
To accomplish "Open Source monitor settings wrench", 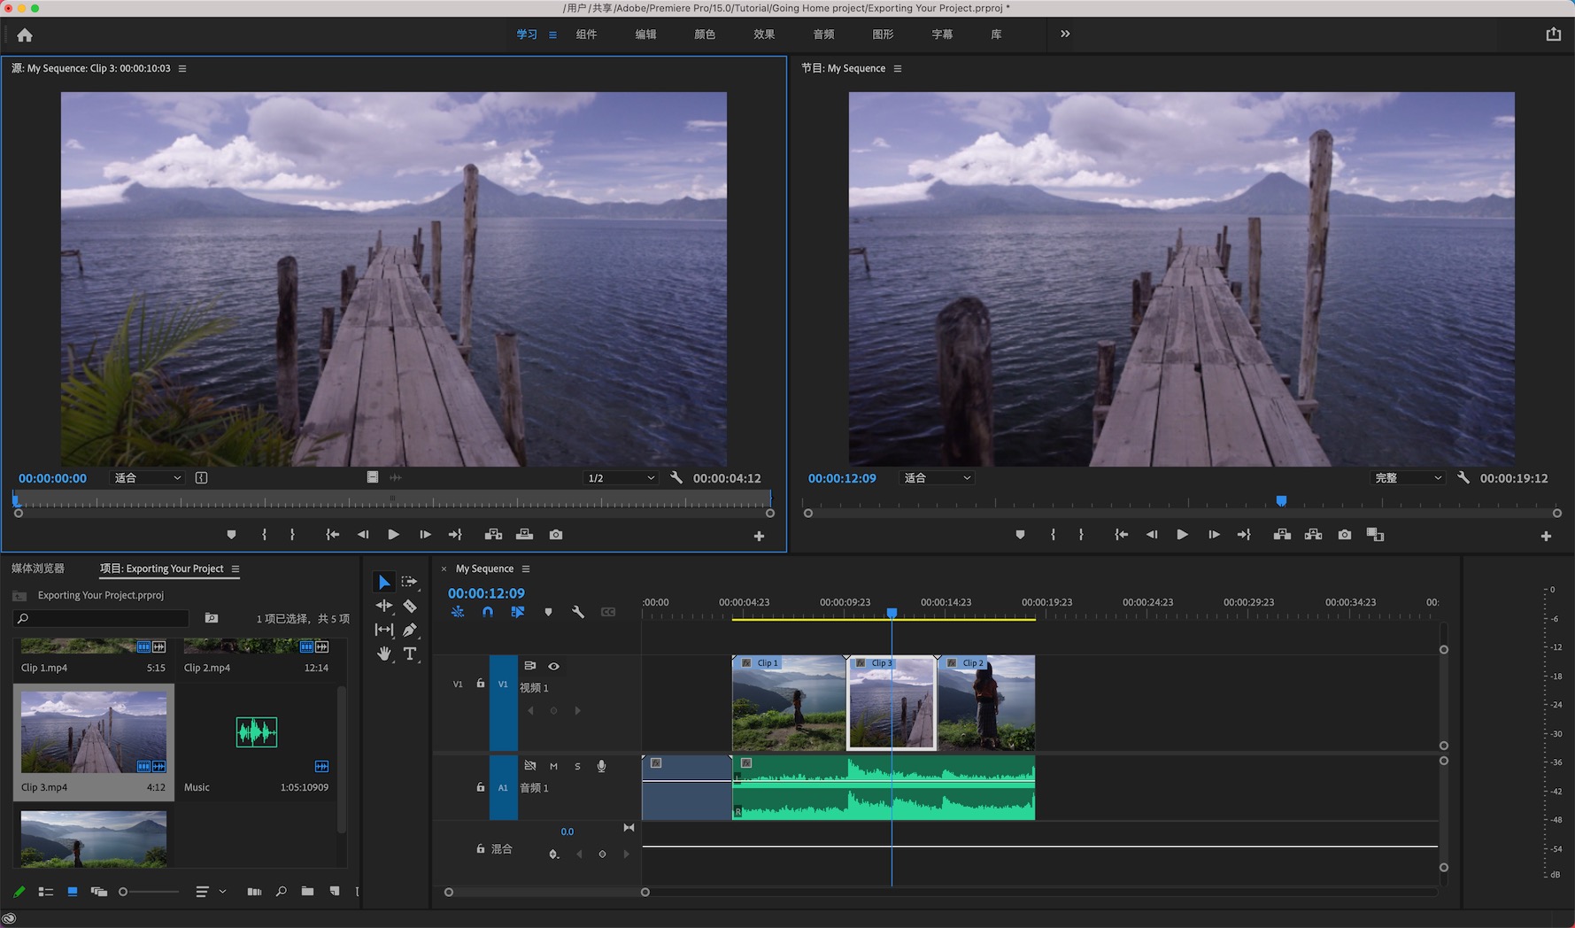I will 677,478.
